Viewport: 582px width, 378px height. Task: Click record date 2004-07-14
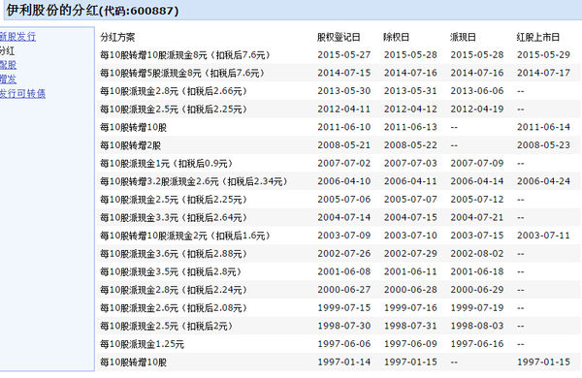[x=344, y=217]
